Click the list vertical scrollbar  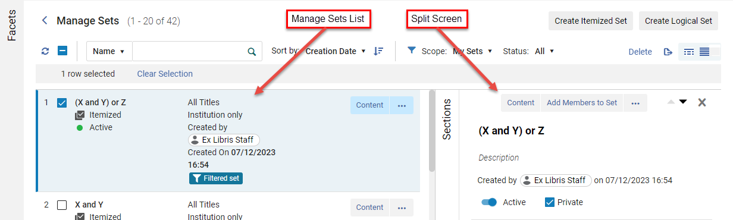431,131
